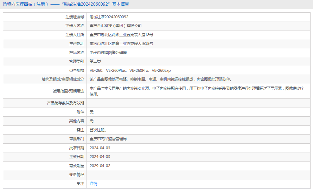The height and width of the screenshot is (192, 313).
Task: Select registrant name 重庆金山科技（集团）有限公司
Action: coord(116,26)
